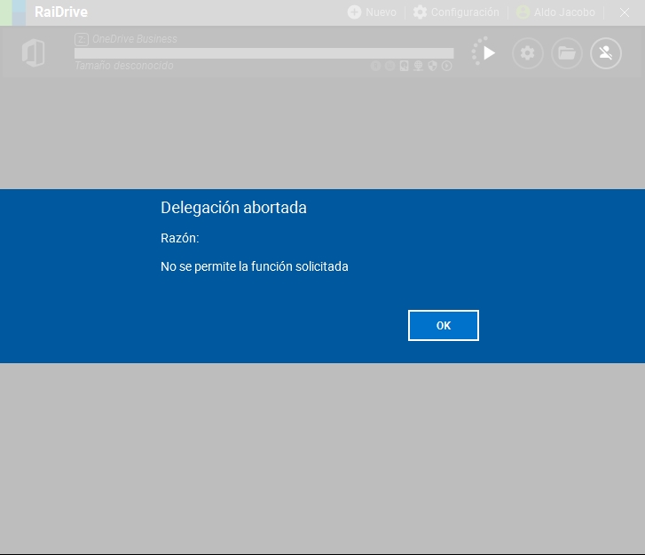Viewport: 645px width, 555px height.
Task: Click the small circled play status icon
Action: tap(447, 66)
